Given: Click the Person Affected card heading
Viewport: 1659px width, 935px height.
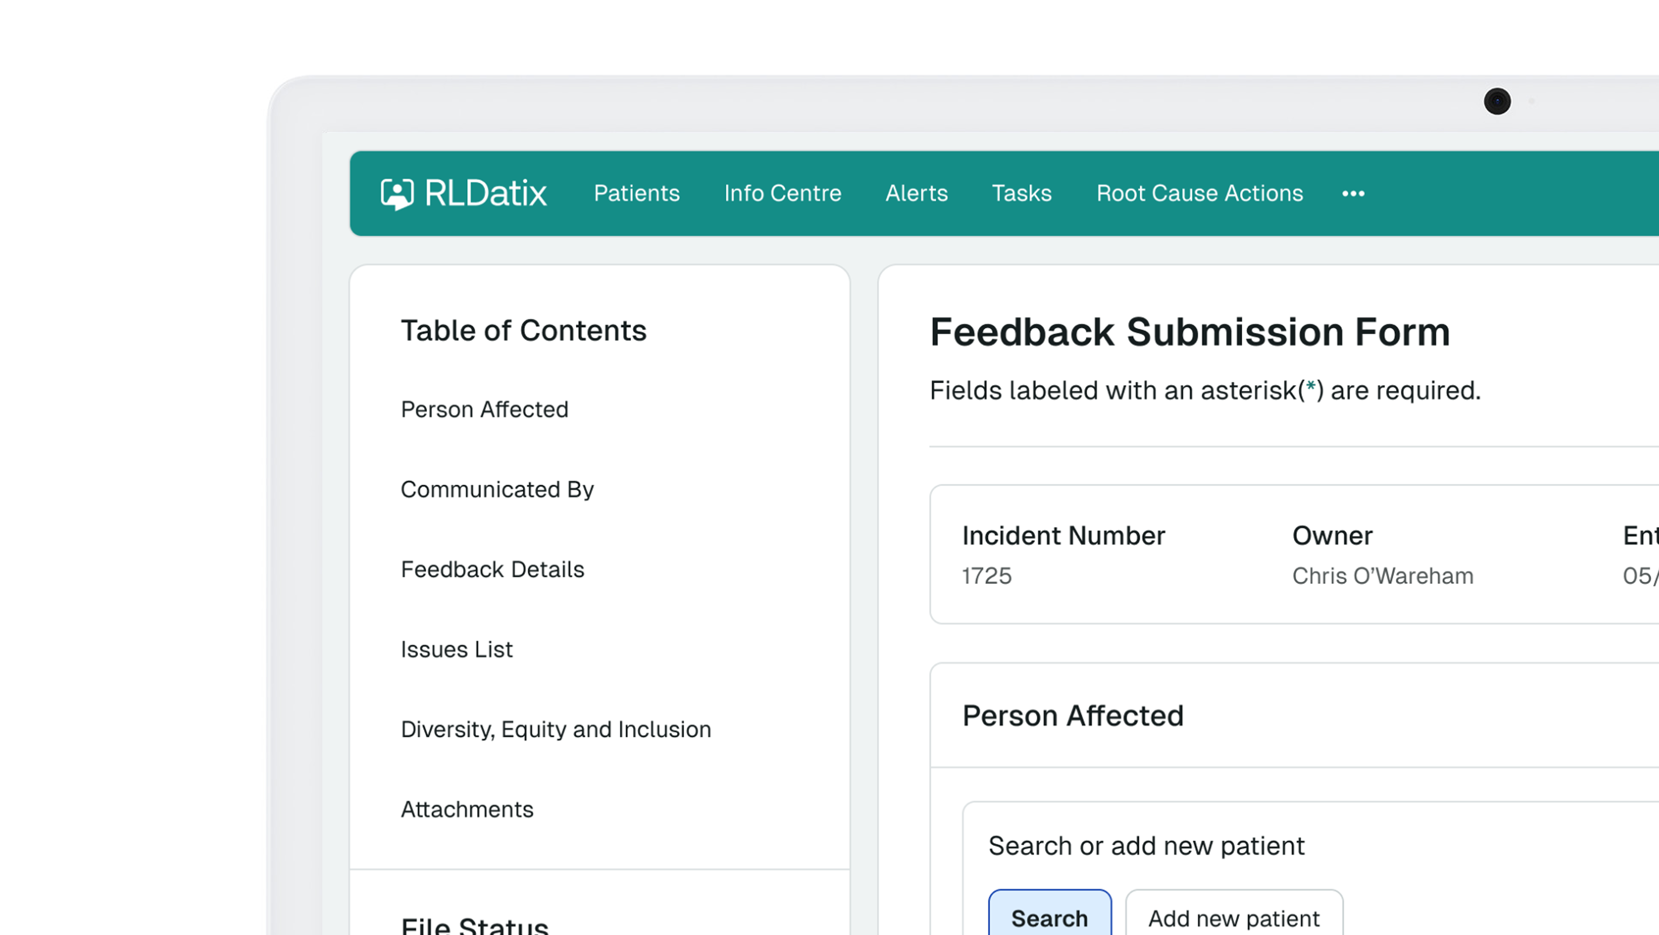Looking at the screenshot, I should [1073, 715].
